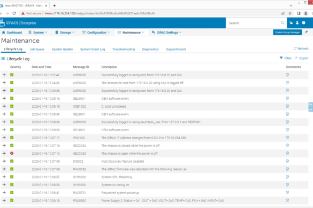The width and height of the screenshot is (313, 208).
Task: Switch to the SupportAssist tab
Action: pos(176,50)
